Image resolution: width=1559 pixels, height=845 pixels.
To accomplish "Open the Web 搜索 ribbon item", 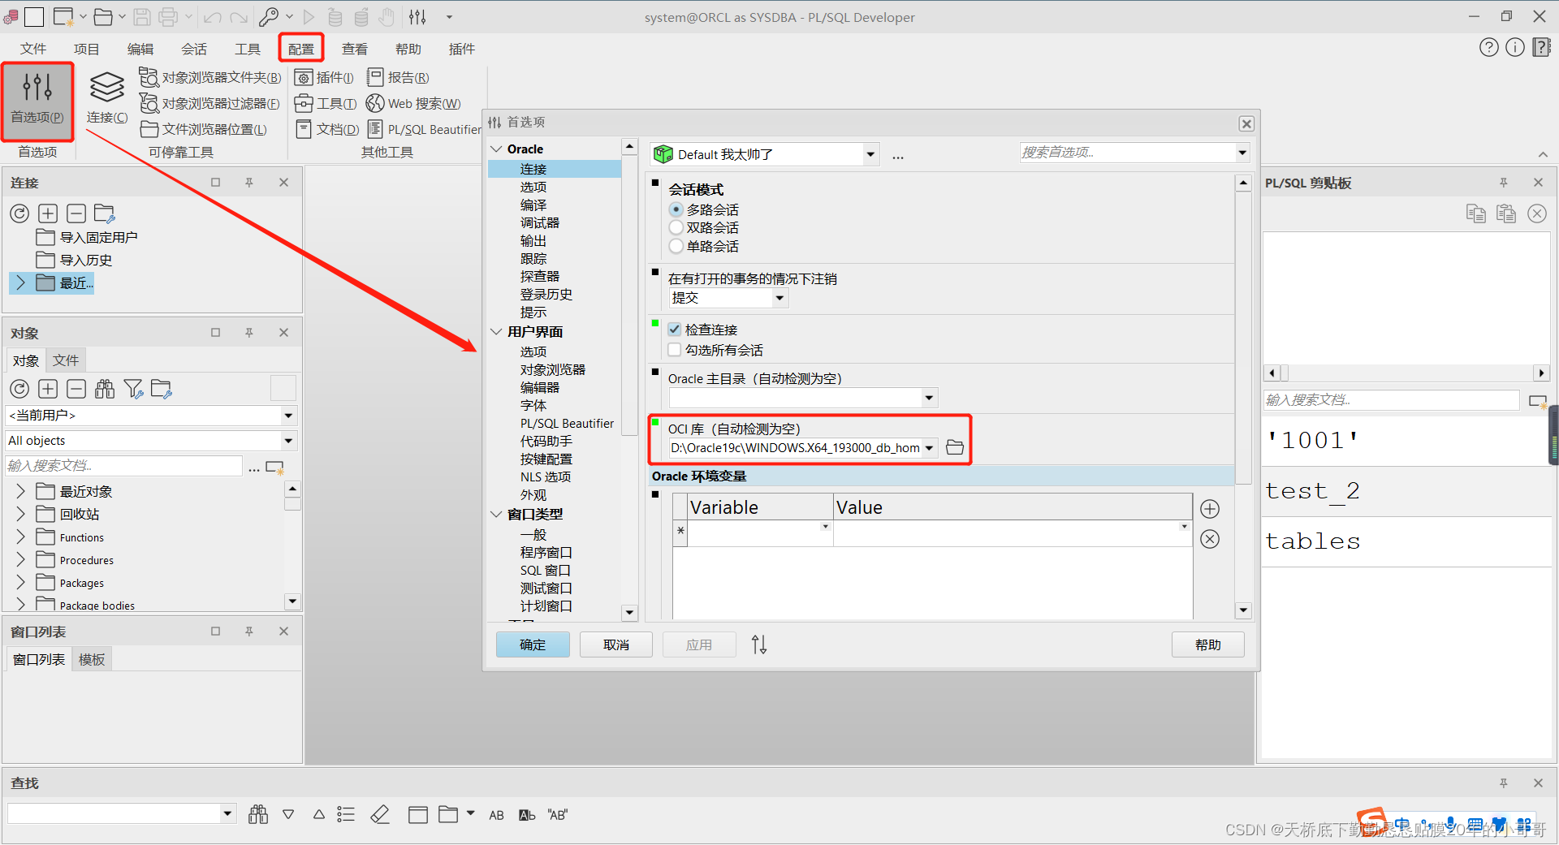I will [x=413, y=103].
